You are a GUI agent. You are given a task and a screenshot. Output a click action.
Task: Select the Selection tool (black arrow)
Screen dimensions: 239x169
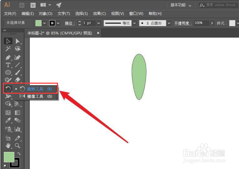[8, 41]
